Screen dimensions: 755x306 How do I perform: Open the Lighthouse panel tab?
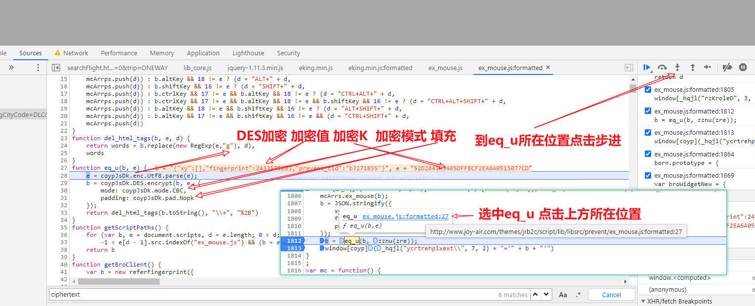click(248, 53)
